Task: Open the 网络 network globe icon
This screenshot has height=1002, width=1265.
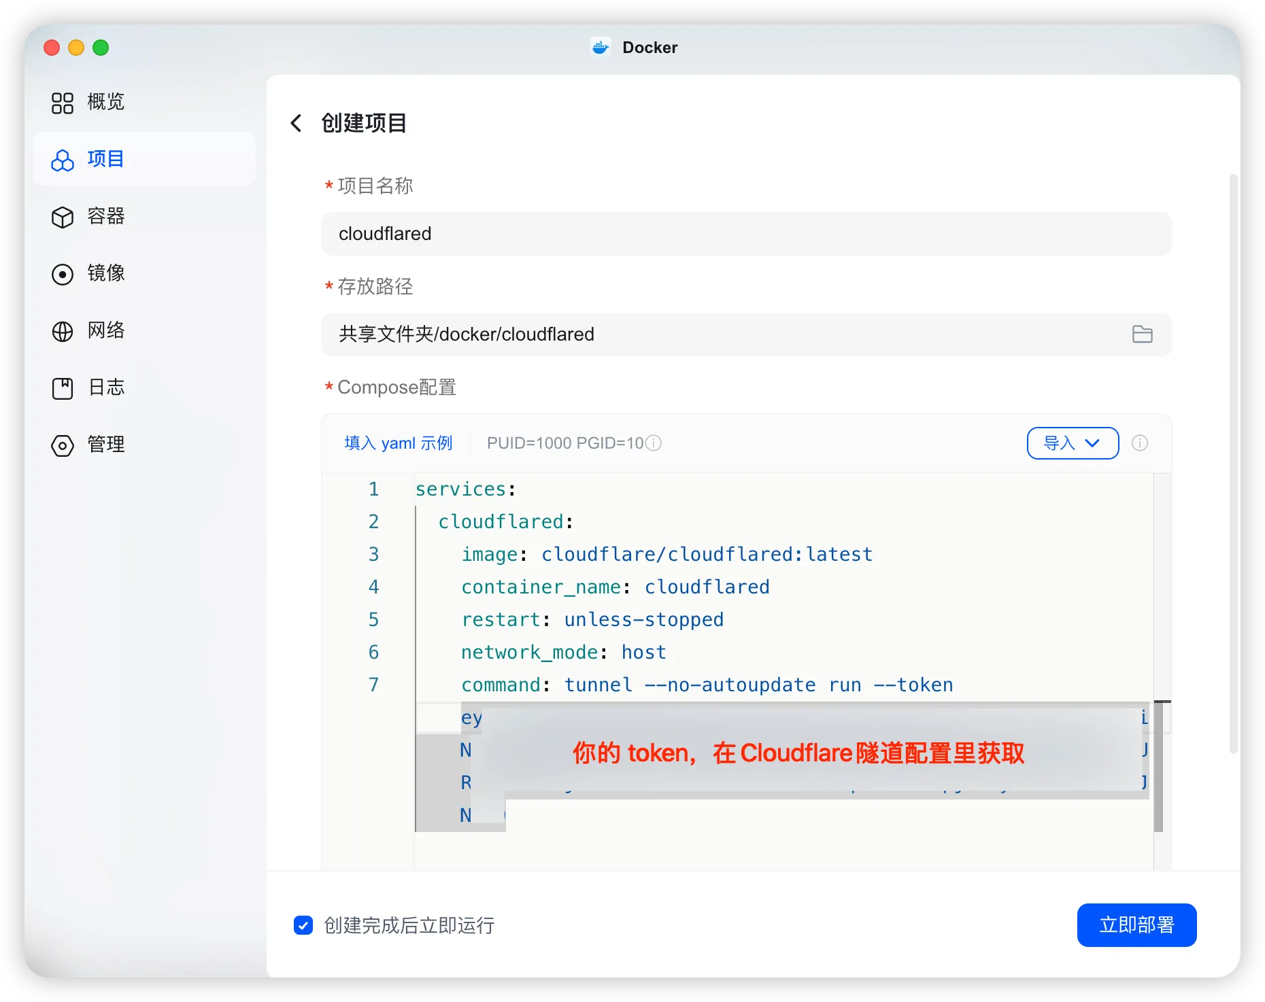Action: (63, 331)
